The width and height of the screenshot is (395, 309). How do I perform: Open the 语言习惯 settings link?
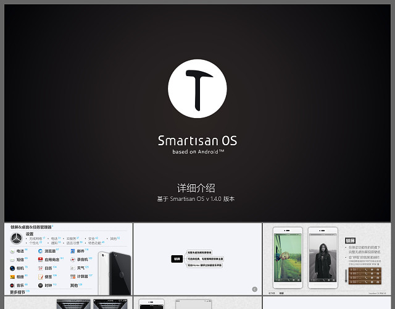(x=73, y=243)
